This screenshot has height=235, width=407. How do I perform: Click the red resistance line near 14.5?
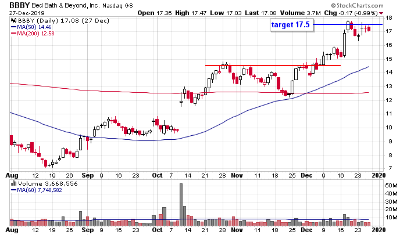(273, 66)
